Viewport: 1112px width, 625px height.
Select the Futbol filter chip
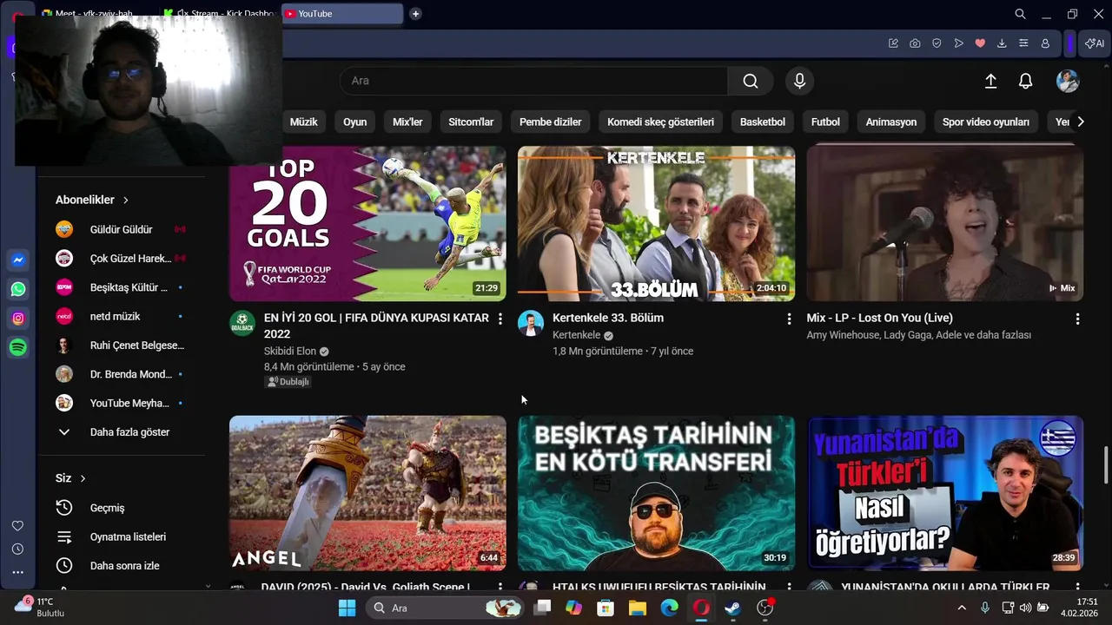click(x=825, y=122)
